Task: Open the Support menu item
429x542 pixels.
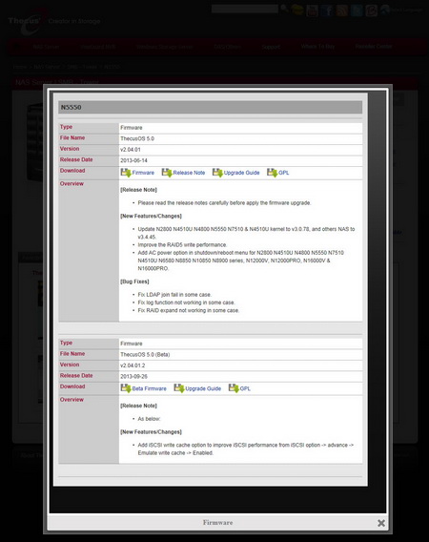Action: tap(271, 47)
